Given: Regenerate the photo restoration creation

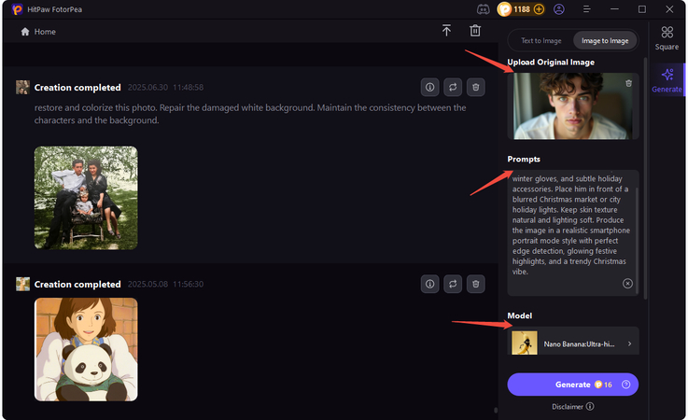Looking at the screenshot, I should click(453, 87).
